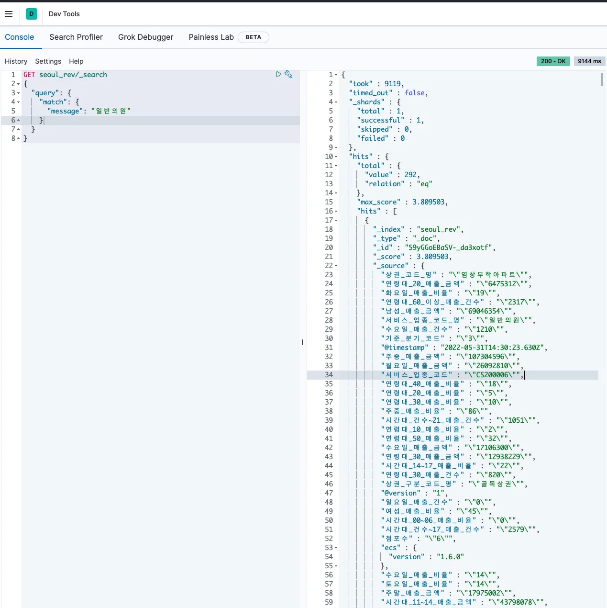
Task: Fold the "_source" object in response
Action: tap(336, 266)
